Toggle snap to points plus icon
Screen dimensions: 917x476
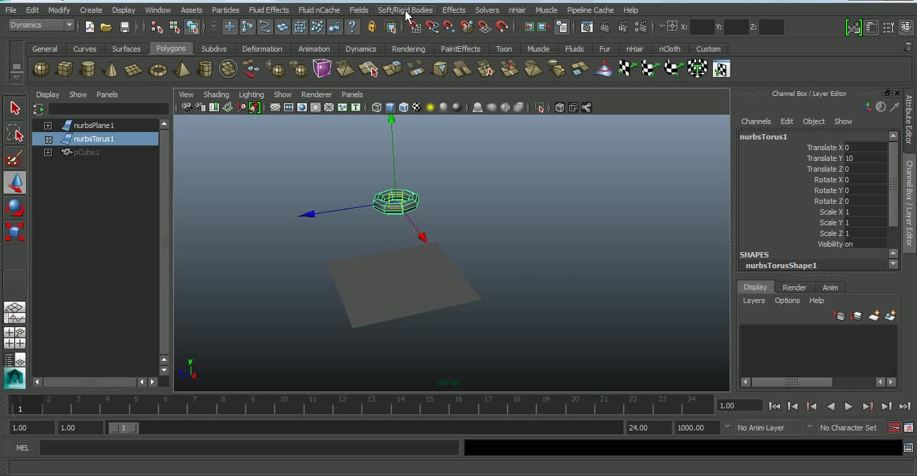click(230, 27)
